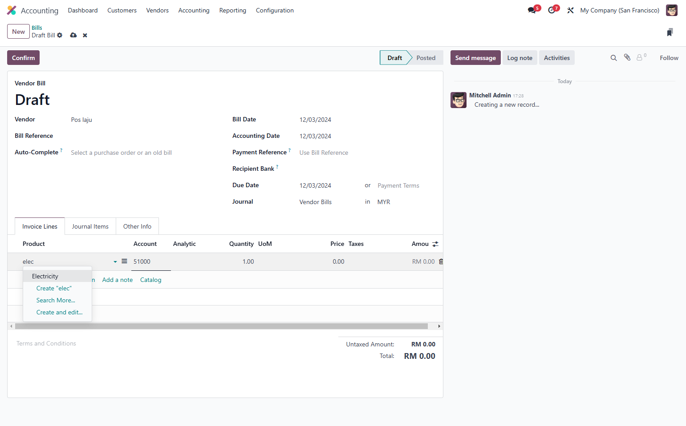Click the Log note button
The image size is (686, 426).
click(520, 58)
